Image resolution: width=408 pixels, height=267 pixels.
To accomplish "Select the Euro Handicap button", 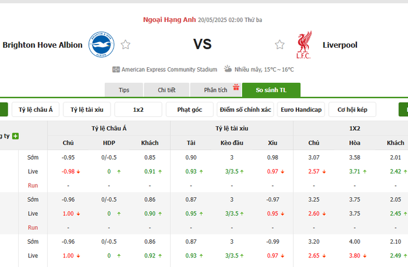I will pos(301,110).
